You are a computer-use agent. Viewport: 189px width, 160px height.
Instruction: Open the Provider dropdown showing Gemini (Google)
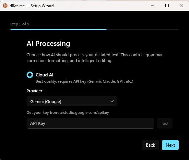coord(72,101)
